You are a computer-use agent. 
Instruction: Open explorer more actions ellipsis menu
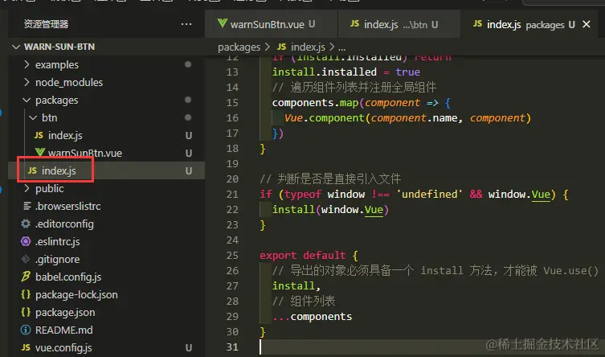pos(186,24)
